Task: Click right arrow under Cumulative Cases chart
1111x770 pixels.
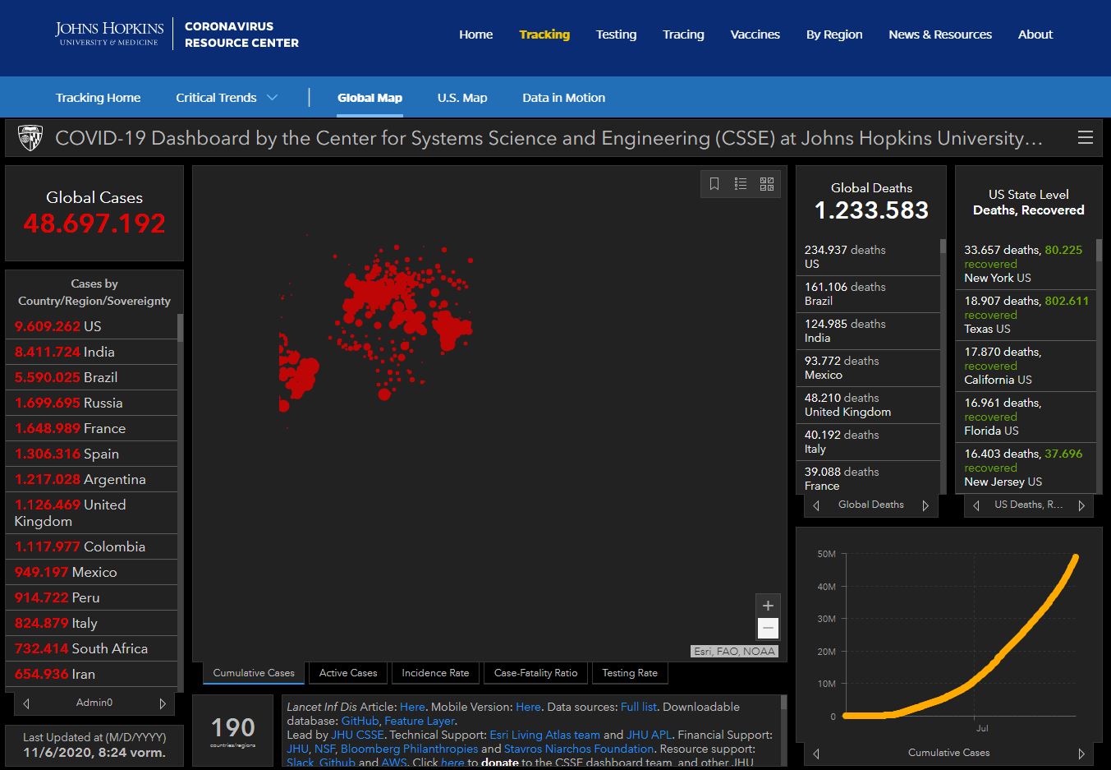Action: [1081, 754]
